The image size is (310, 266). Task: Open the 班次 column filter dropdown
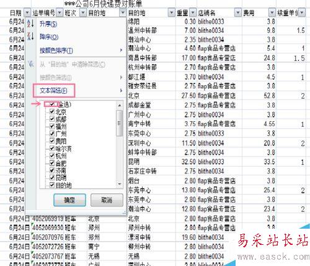coord(82,13)
